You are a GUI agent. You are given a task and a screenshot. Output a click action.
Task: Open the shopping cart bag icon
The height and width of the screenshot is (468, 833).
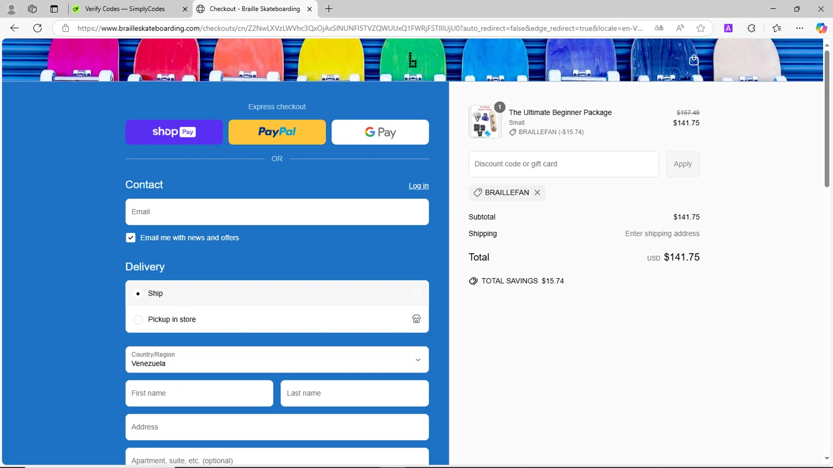coord(694,60)
